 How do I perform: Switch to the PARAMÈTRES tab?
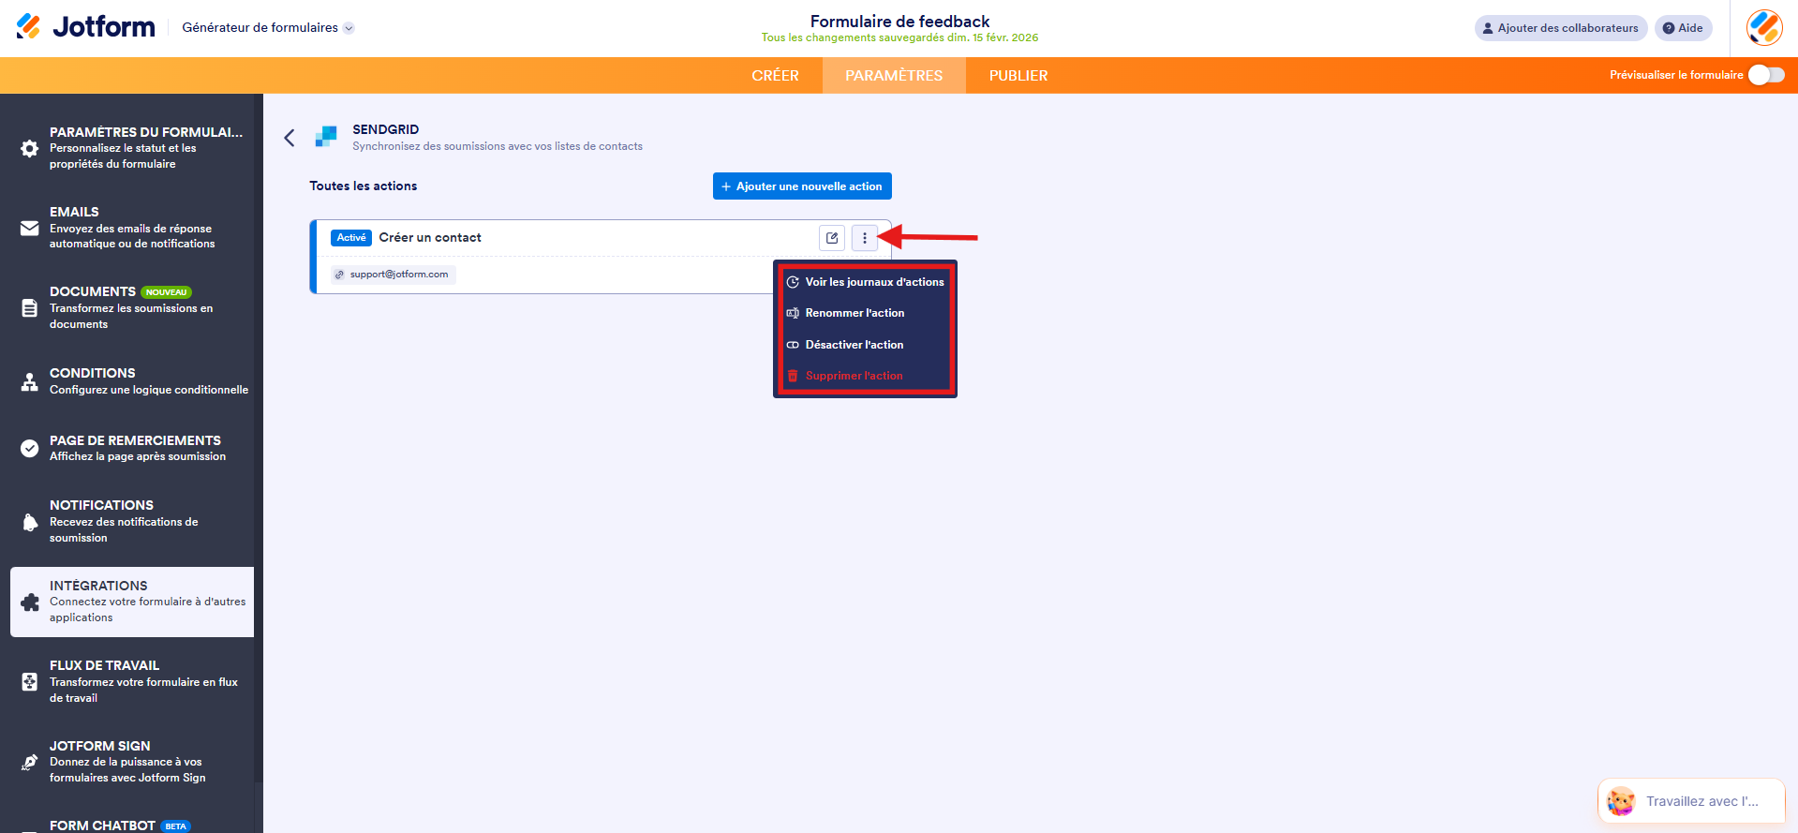click(x=894, y=76)
